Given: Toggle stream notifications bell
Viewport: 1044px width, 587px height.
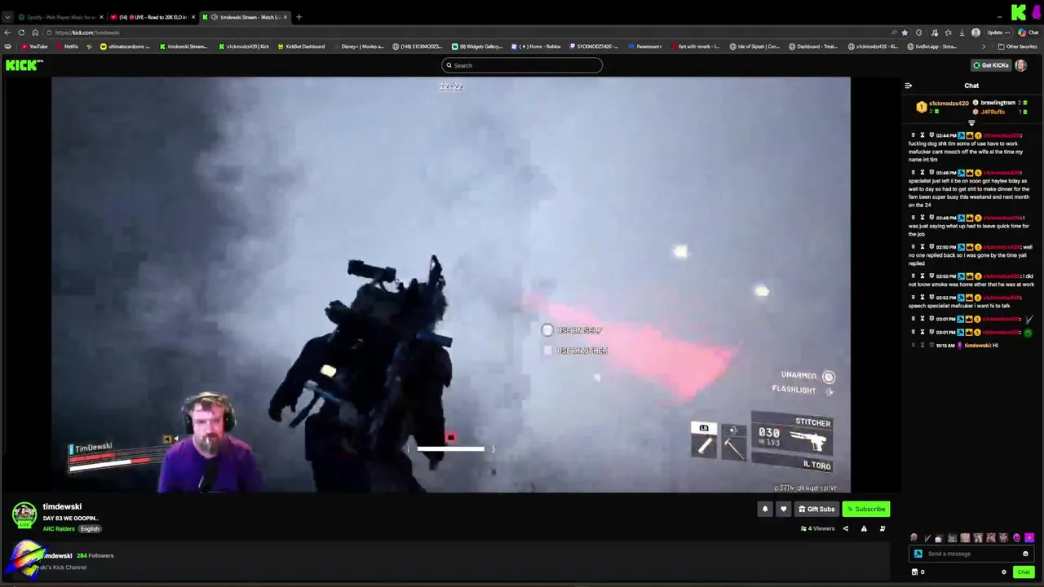Looking at the screenshot, I should (x=765, y=509).
